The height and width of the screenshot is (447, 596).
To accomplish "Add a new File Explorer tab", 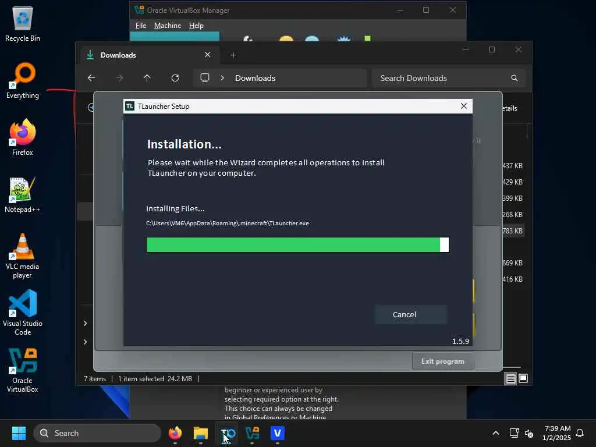I will (x=233, y=55).
